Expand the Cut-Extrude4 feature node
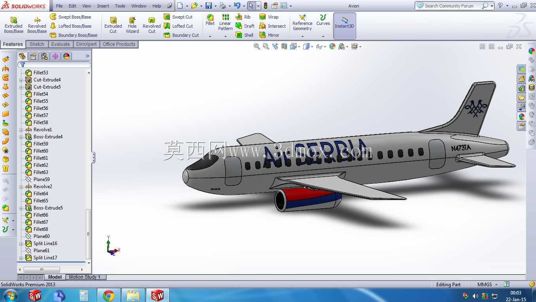This screenshot has height=302, width=536. (x=21, y=80)
